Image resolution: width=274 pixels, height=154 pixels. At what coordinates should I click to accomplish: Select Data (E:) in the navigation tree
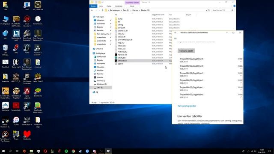[x=100, y=87]
